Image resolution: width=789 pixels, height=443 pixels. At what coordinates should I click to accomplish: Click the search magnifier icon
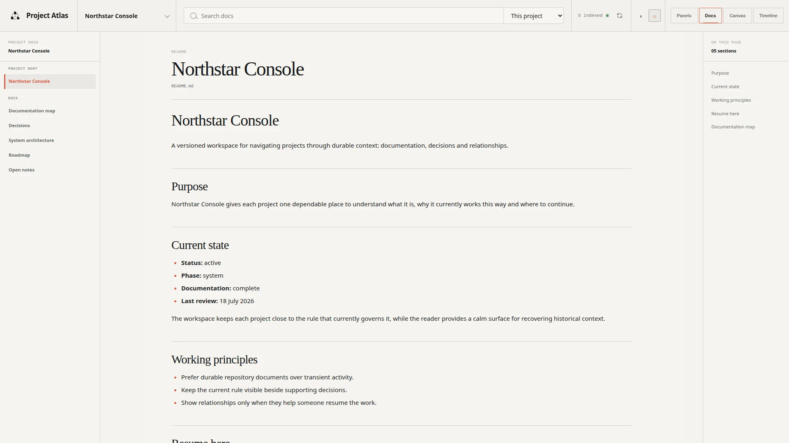pos(194,16)
